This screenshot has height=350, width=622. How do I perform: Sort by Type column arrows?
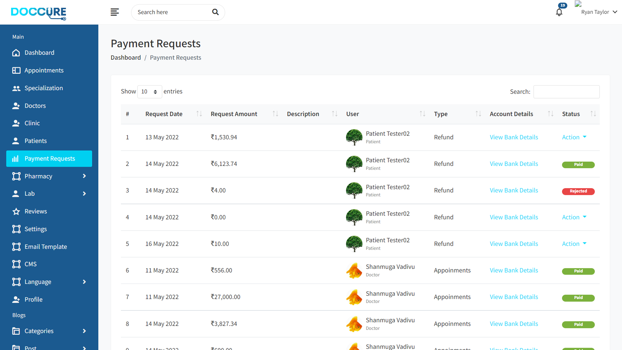[478, 114]
